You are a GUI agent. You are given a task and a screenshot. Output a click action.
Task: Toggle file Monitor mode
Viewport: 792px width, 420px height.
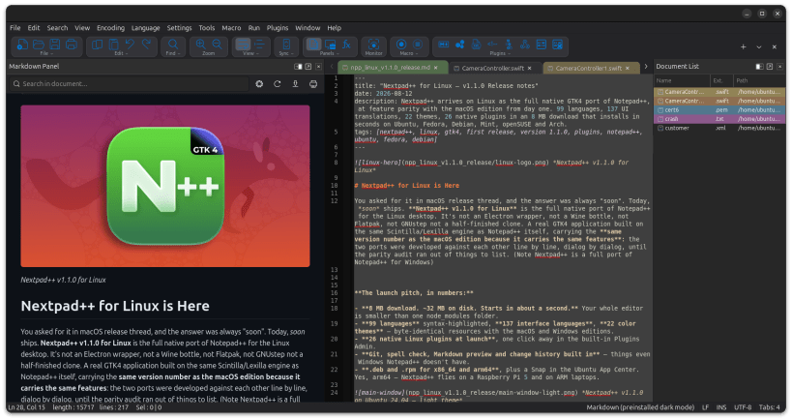coord(373,45)
